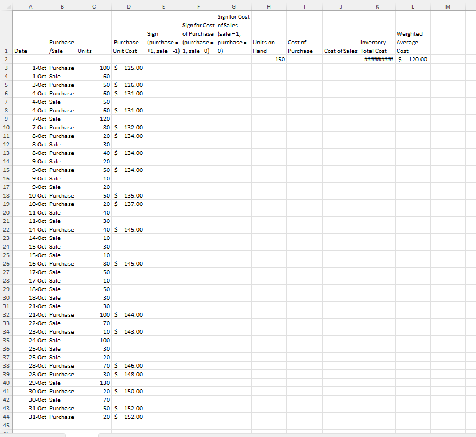Viewport: 476px width, 437px height.
Task: Click the $120.00 Weighted Average Cost cell
Action: coord(413,59)
